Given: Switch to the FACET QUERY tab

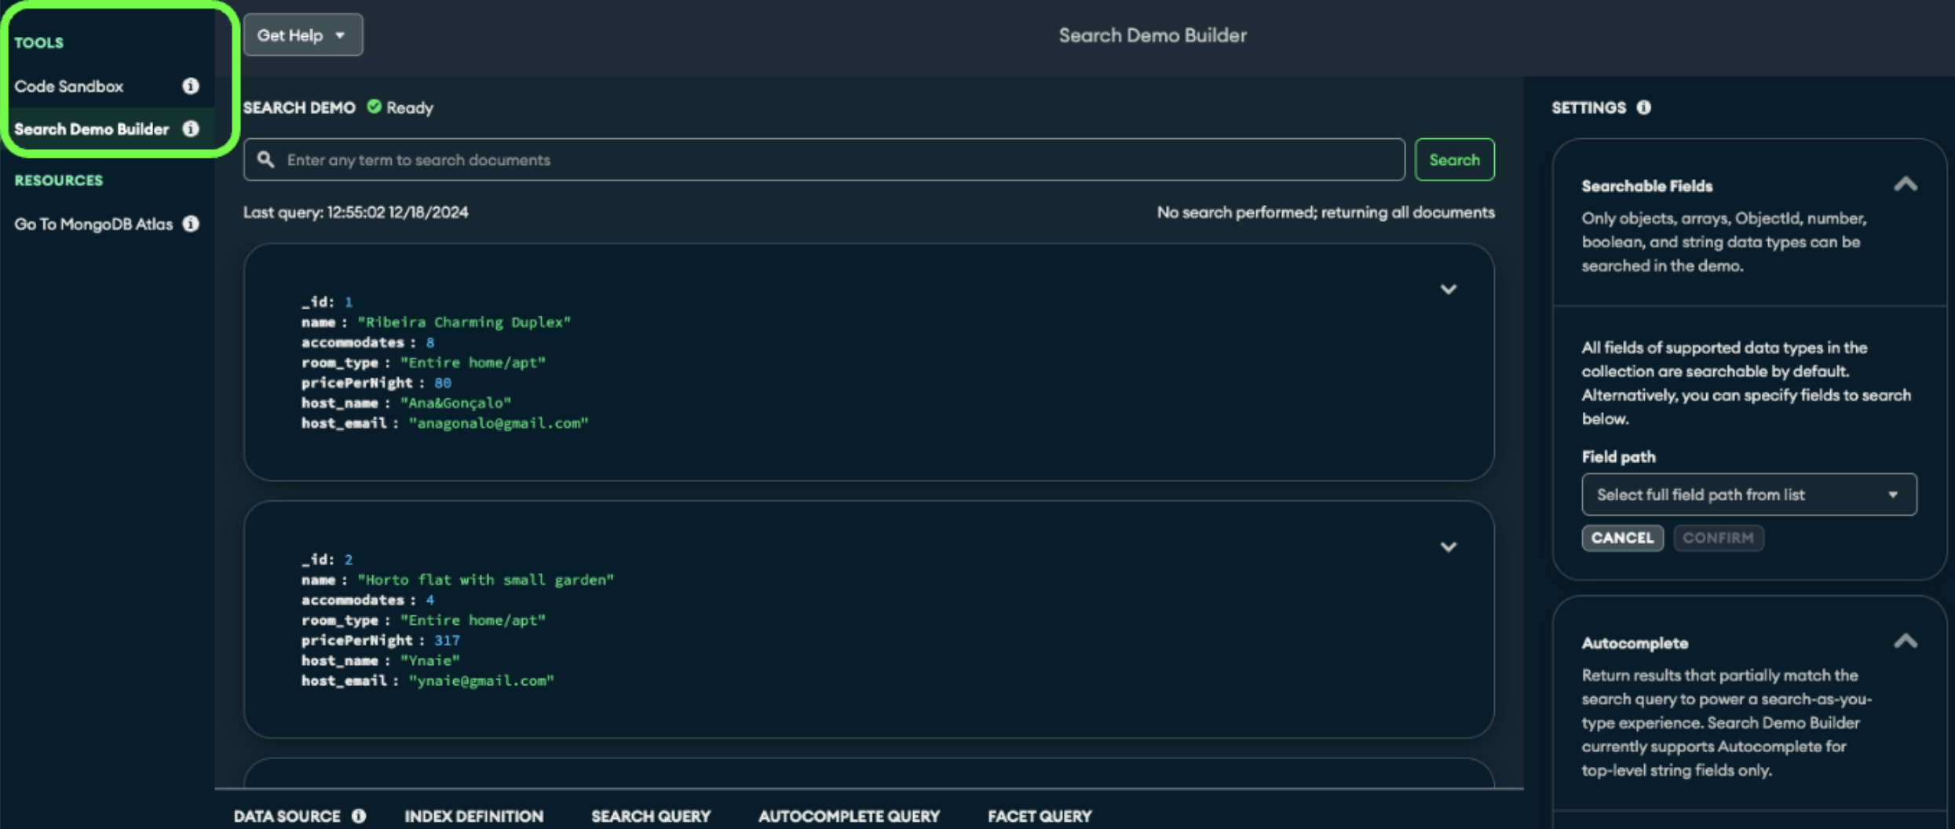Looking at the screenshot, I should (x=1039, y=816).
